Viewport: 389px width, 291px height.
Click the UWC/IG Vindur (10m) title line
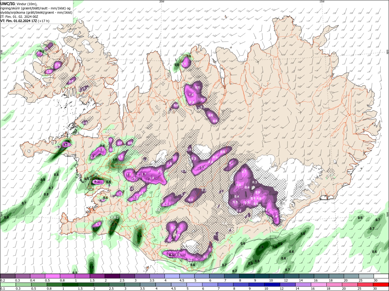click(19, 4)
